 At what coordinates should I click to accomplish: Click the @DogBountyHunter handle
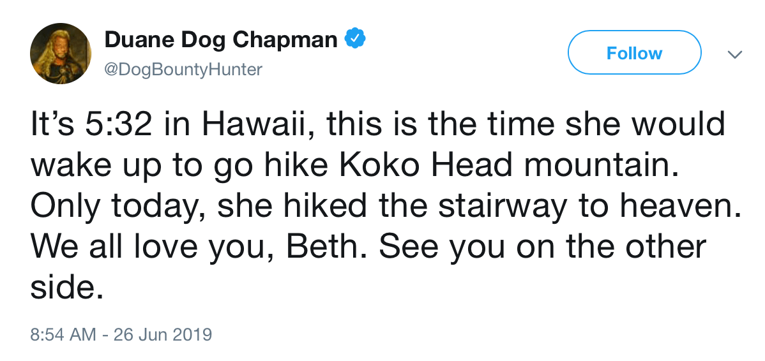[x=183, y=69]
